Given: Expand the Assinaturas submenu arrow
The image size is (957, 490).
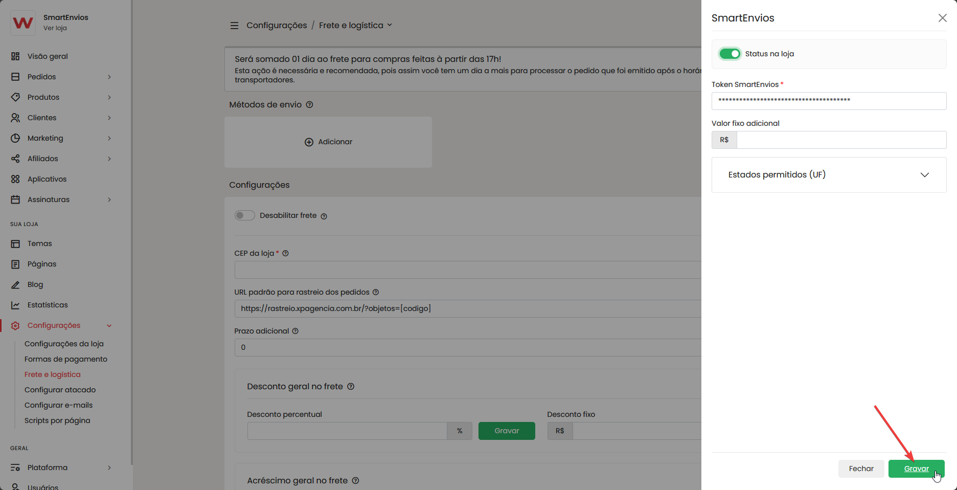Looking at the screenshot, I should coord(109,199).
